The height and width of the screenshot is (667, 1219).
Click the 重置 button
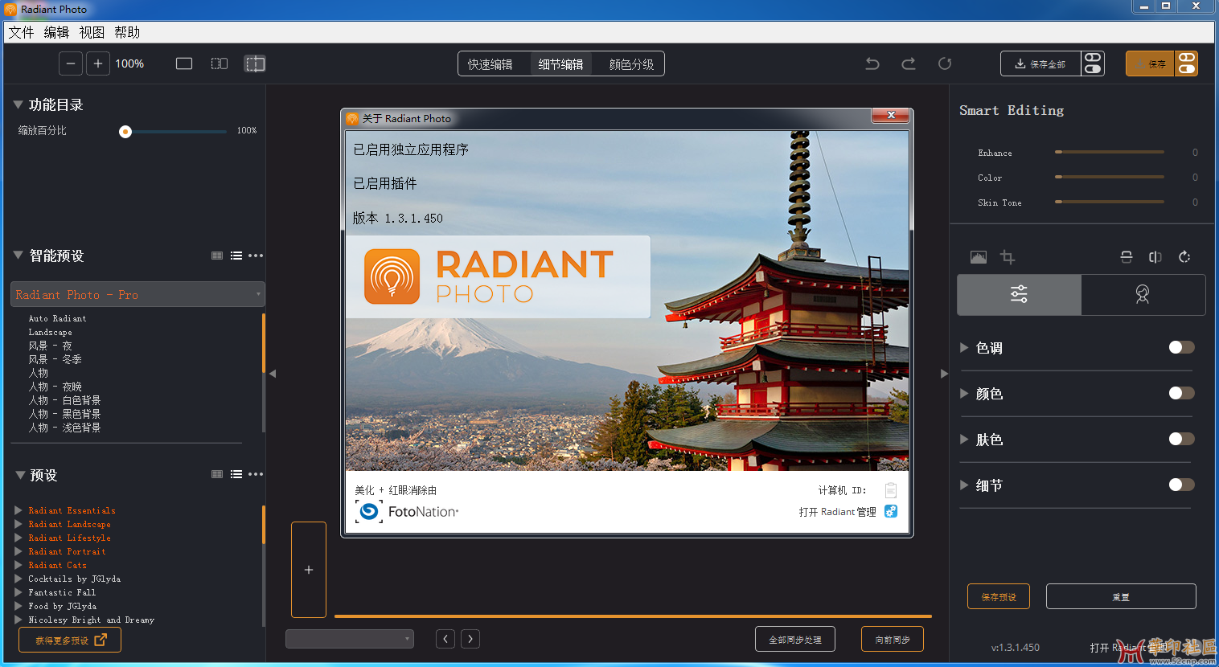click(1121, 597)
